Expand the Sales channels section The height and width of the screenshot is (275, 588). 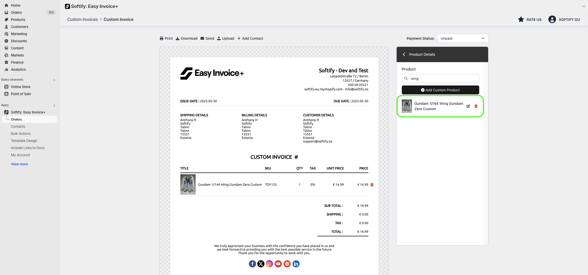[x=54, y=80]
